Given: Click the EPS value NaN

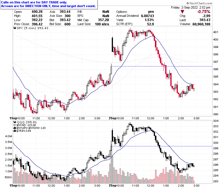Looking at the screenshot, I should coord(106,16).
